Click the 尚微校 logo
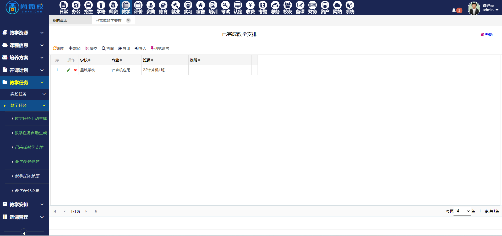The height and width of the screenshot is (236, 502). [25, 7]
